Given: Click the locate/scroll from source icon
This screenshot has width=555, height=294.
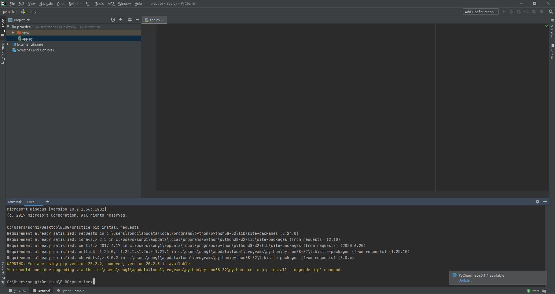Looking at the screenshot, I should click(x=113, y=20).
